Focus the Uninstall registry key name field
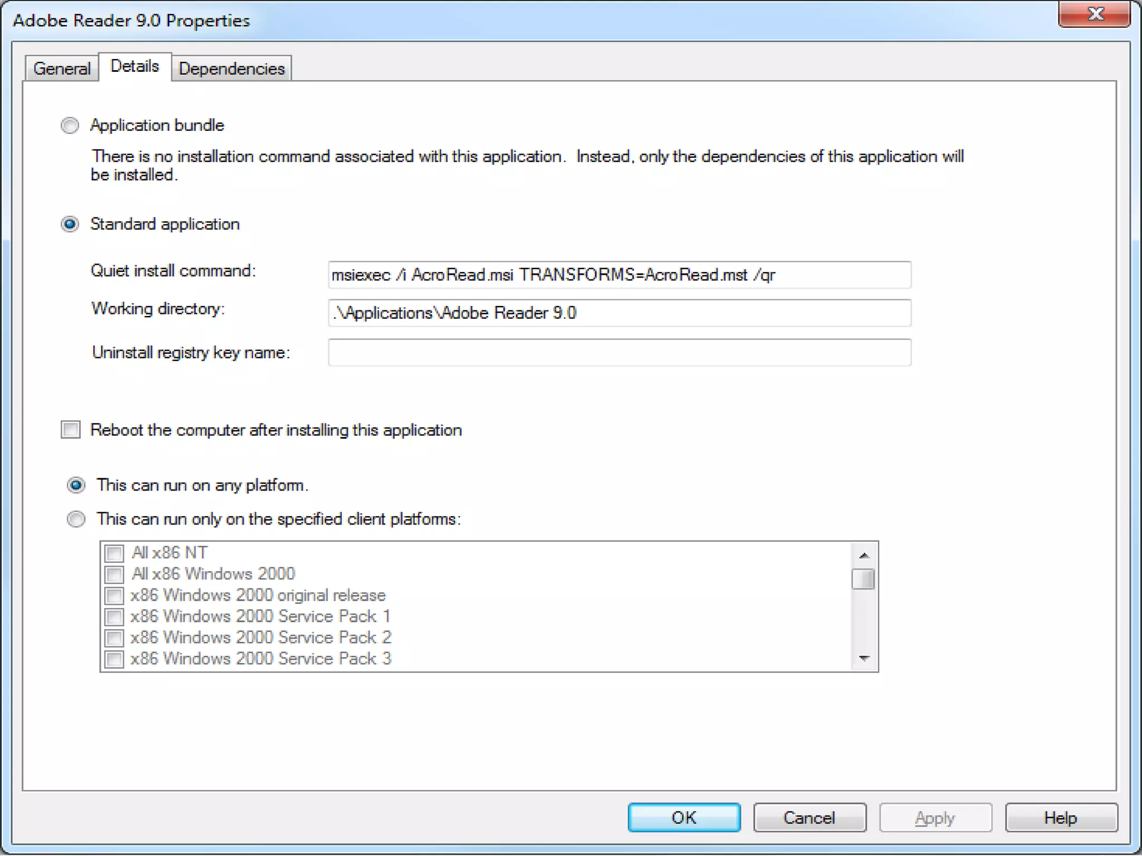The width and height of the screenshot is (1142, 856). point(620,352)
